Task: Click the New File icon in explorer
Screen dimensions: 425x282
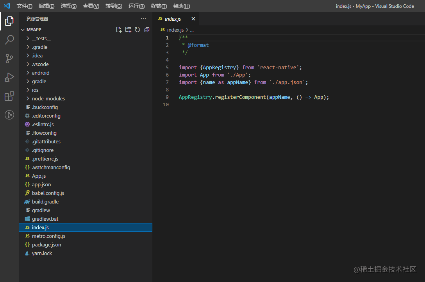Action: [119, 30]
